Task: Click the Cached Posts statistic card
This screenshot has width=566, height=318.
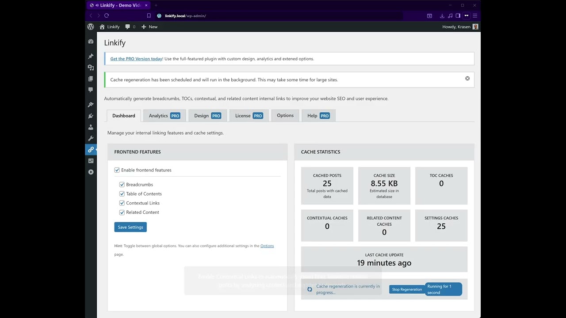Action: (327, 186)
